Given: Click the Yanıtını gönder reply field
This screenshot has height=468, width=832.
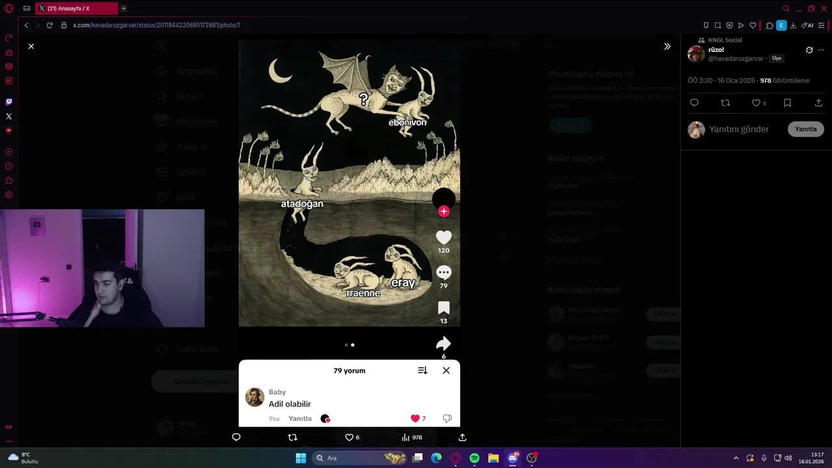Looking at the screenshot, I should [739, 129].
